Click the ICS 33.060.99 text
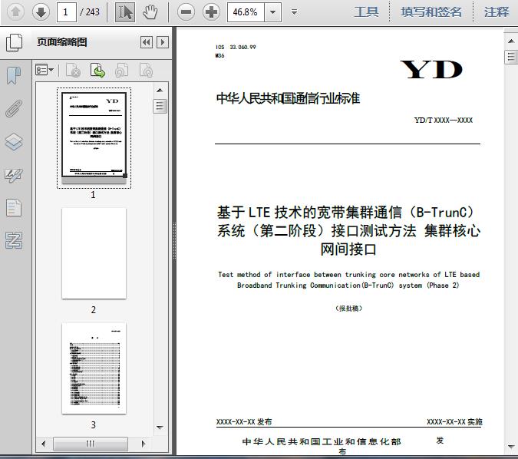The height and width of the screenshot is (459, 518). (236, 48)
